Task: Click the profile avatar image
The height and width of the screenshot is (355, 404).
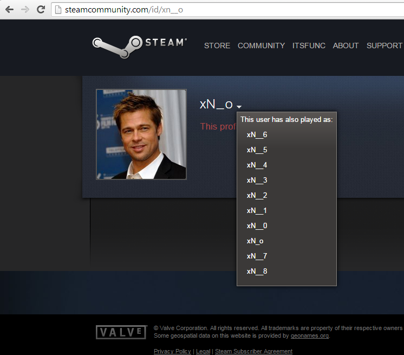Action: (x=141, y=134)
